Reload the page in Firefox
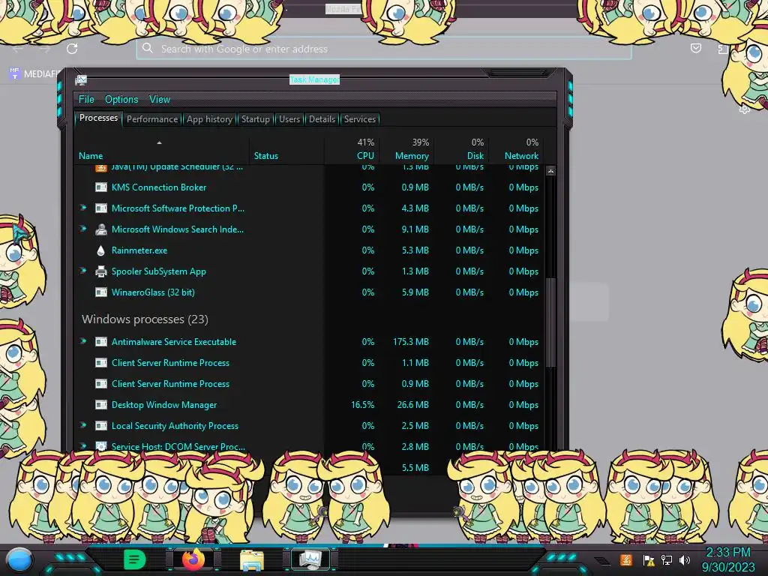Screen dimensions: 768x576 point(72,49)
